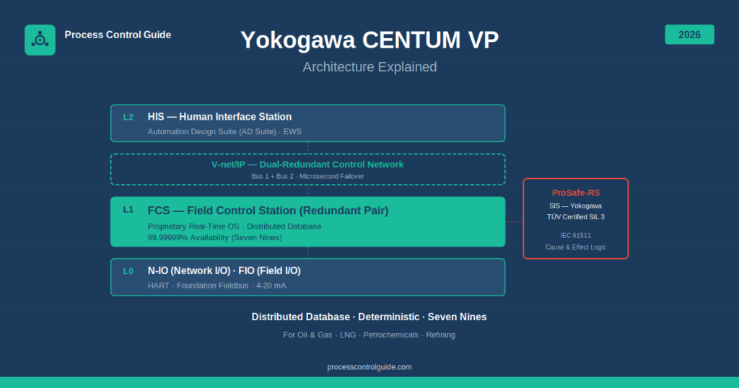Click TÜV Certified SIL 3 text
The height and width of the screenshot is (388, 739).
[x=575, y=217]
